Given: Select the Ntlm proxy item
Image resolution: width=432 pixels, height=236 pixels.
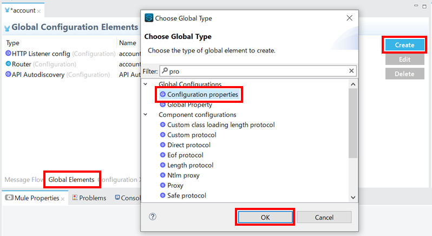Looking at the screenshot, I should (182, 175).
